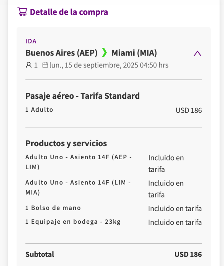Click the 1 Bolso de mano item
Screen dimensions: 224x266
pos(53,208)
